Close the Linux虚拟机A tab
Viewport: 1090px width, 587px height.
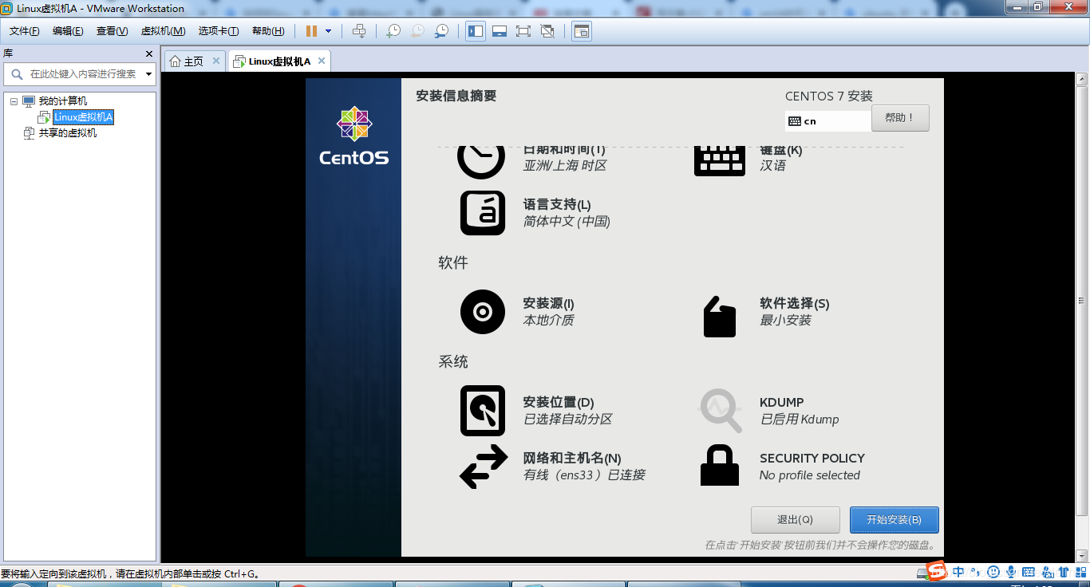click(x=321, y=61)
